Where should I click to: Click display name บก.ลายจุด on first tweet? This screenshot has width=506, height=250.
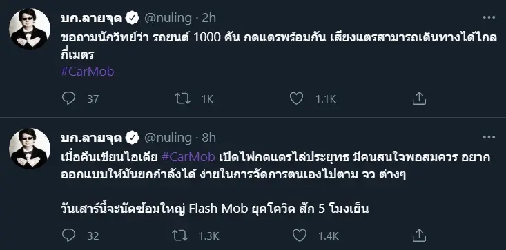[92, 19]
